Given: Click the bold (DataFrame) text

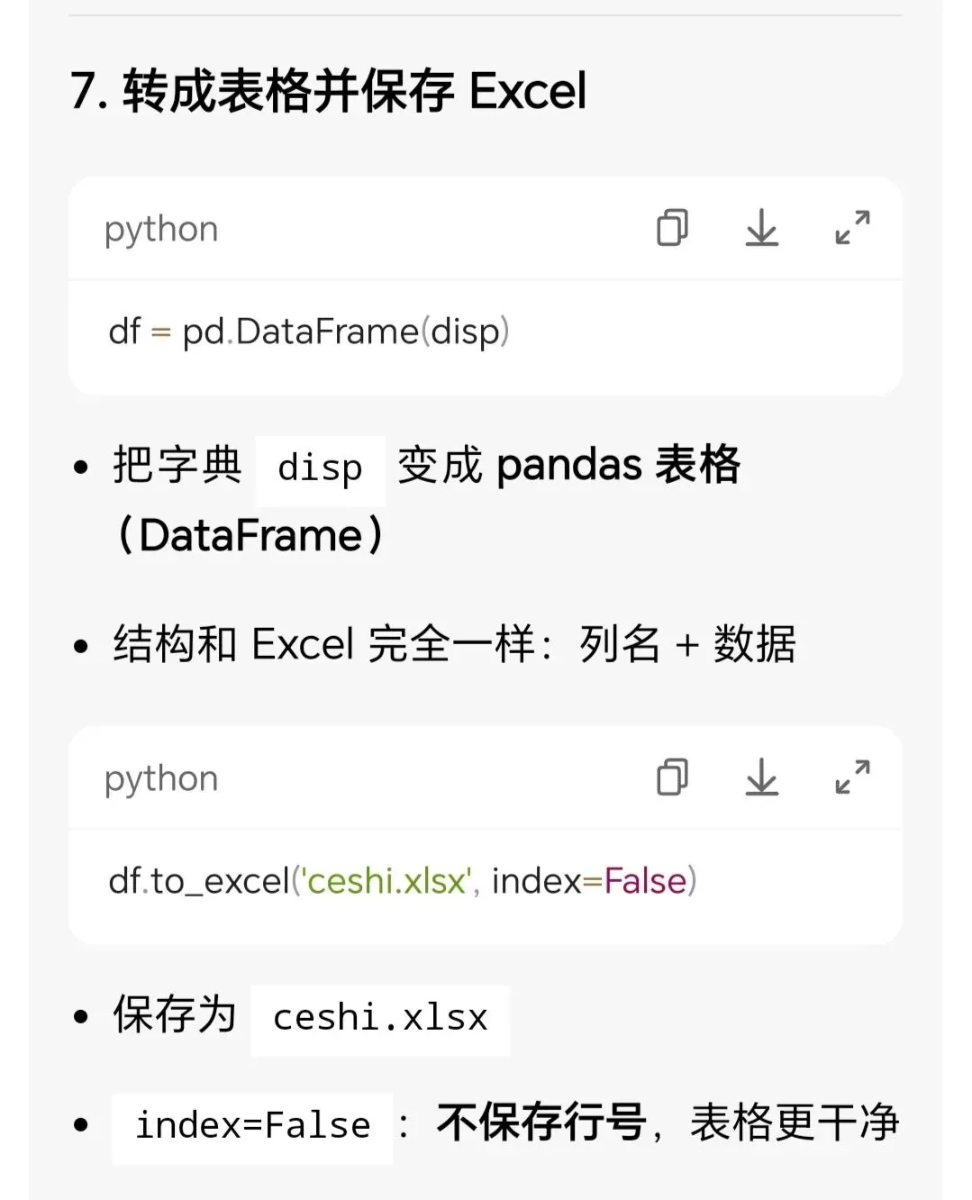Looking at the screenshot, I should (250, 536).
